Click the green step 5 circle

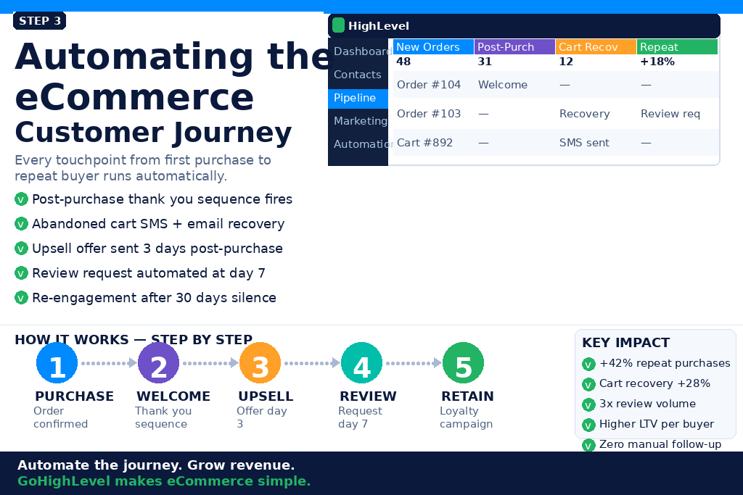(463, 363)
